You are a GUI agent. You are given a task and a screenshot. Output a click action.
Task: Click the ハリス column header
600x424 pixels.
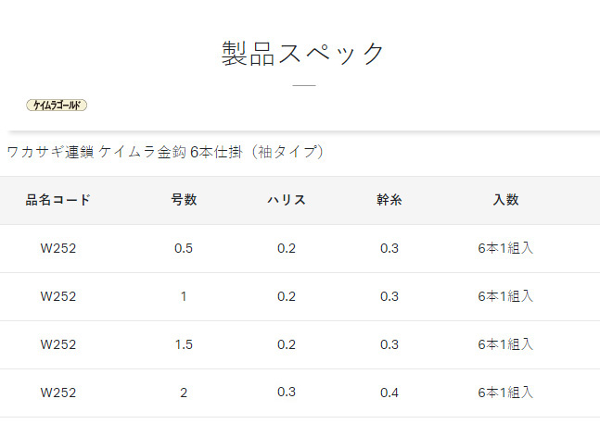(x=287, y=200)
